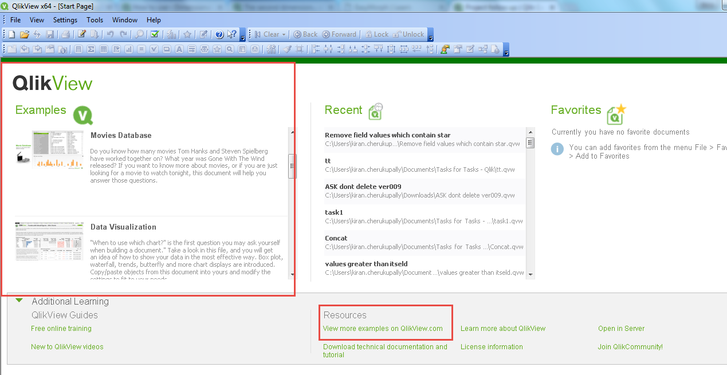Click the Table Viewer structure icon

[x=482, y=49]
